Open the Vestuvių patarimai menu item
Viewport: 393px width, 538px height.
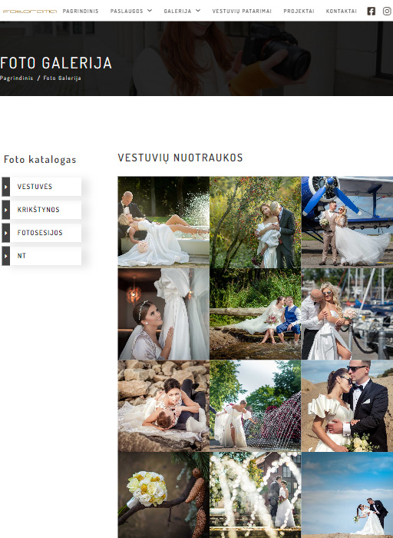[242, 11]
